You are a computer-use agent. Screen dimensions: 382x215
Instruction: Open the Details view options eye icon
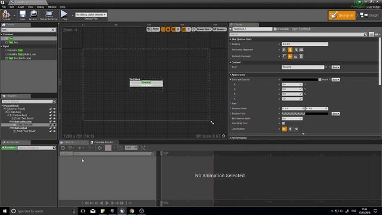pos(377,35)
